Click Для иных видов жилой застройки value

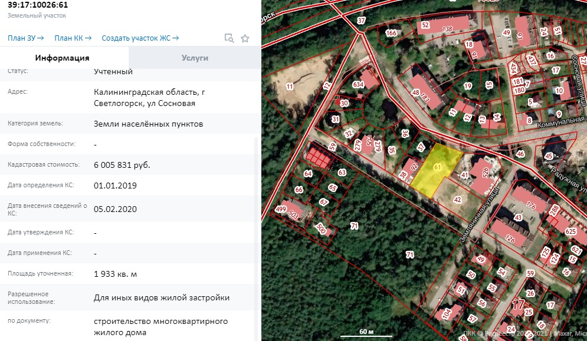(x=161, y=297)
